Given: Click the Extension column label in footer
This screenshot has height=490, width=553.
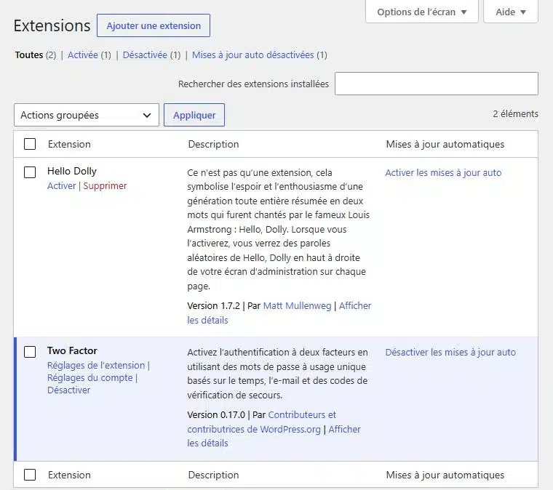Looking at the screenshot, I should pyautogui.click(x=69, y=475).
